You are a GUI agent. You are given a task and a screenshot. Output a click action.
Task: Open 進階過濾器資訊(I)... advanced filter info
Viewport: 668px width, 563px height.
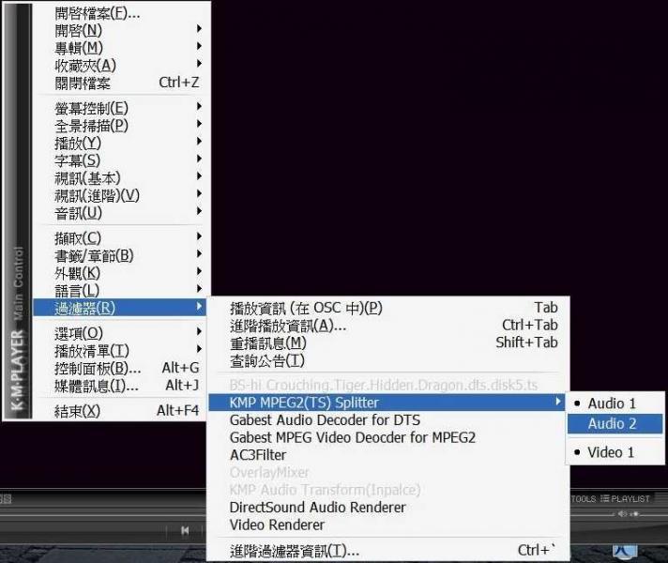[294, 551]
